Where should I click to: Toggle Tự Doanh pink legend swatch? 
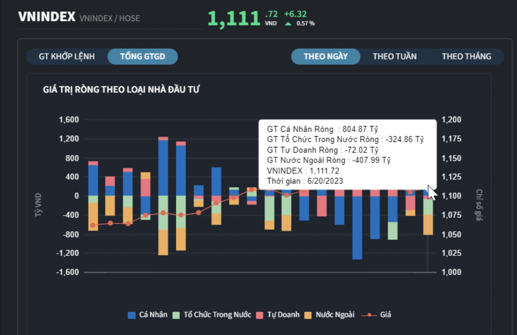pyautogui.click(x=259, y=315)
